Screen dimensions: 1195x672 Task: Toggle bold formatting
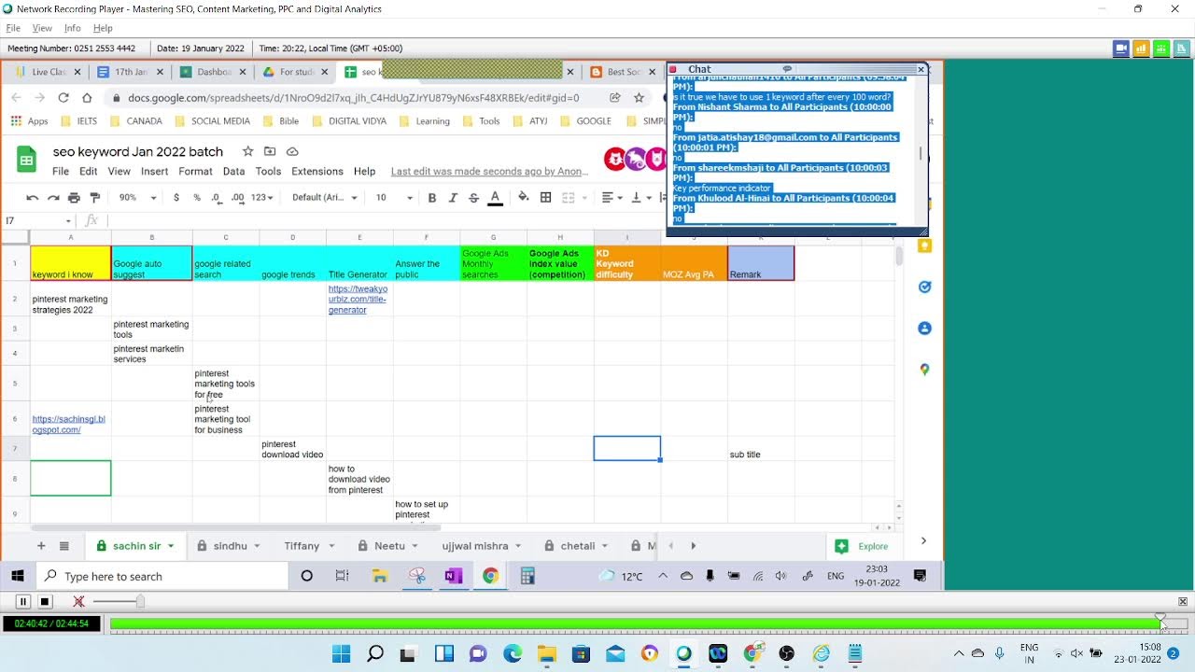(431, 198)
